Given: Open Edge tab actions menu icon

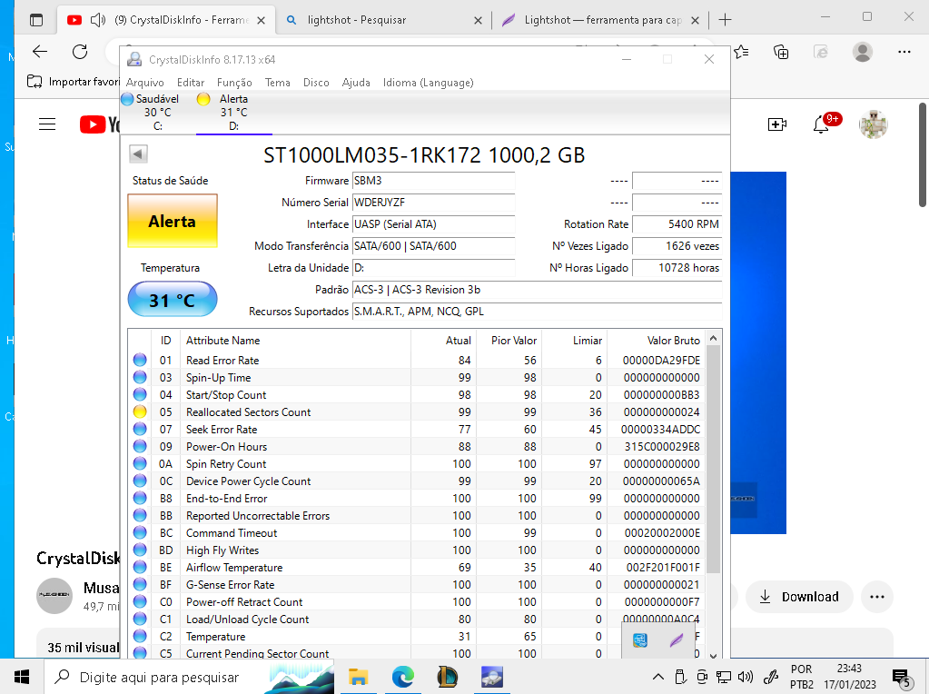Looking at the screenshot, I should (x=36, y=20).
